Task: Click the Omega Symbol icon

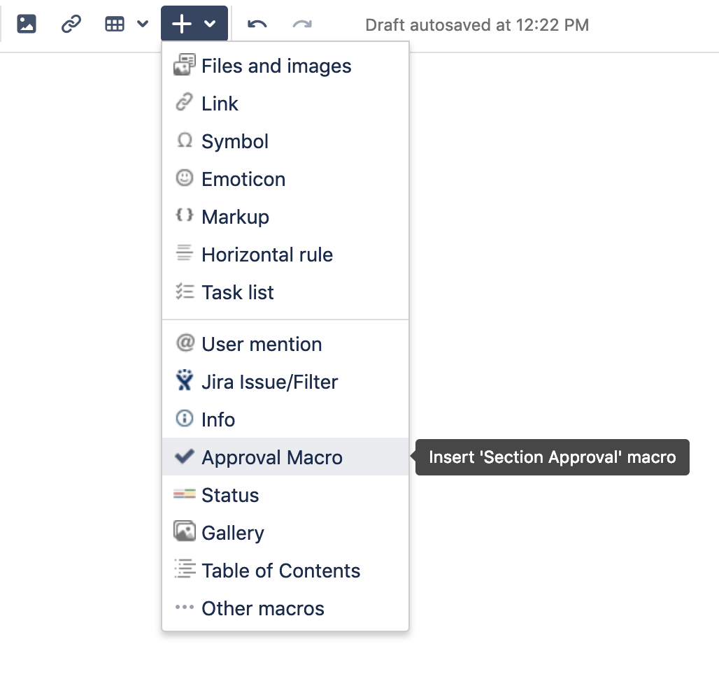Action: pos(184,141)
